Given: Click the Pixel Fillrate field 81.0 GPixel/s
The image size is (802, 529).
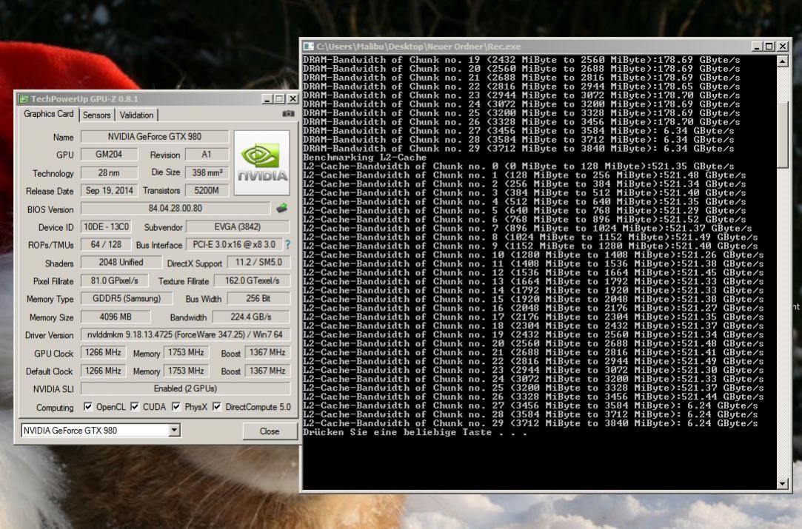Looking at the screenshot, I should [115, 280].
